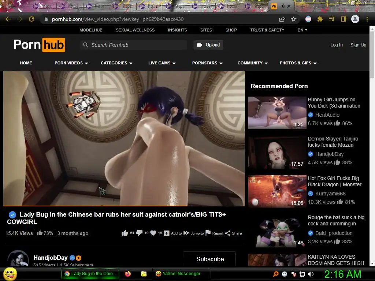This screenshot has width=375, height=281.
Task: Click the 2:16 AM taskbar clock
Action: point(342,274)
